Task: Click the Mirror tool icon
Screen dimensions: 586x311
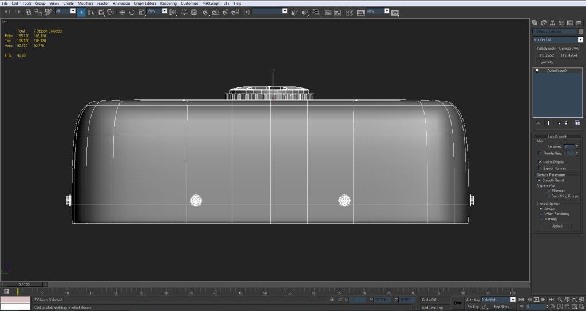Action: [295, 11]
